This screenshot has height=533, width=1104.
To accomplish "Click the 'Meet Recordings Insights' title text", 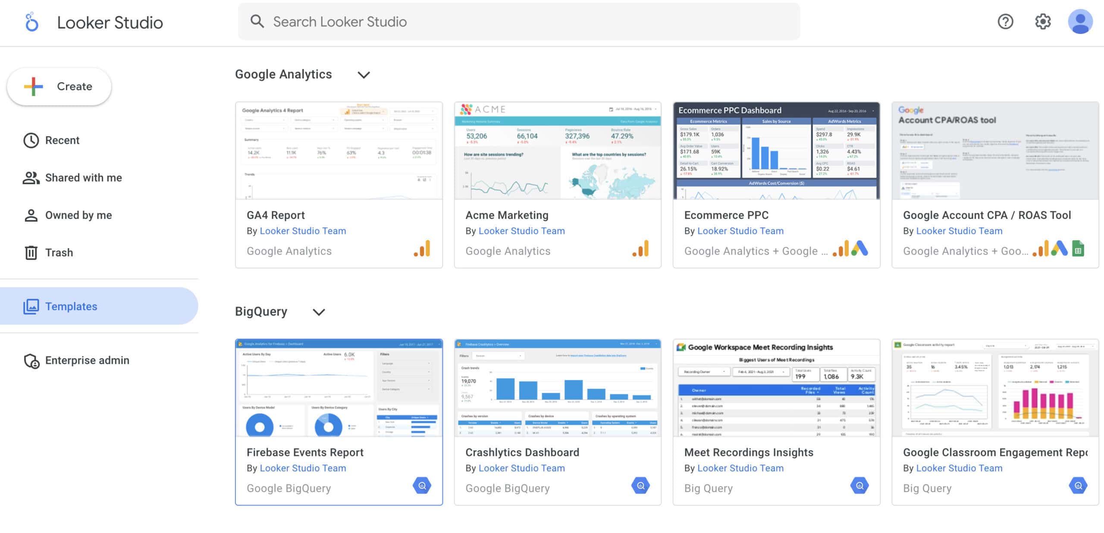I will coord(749,452).
